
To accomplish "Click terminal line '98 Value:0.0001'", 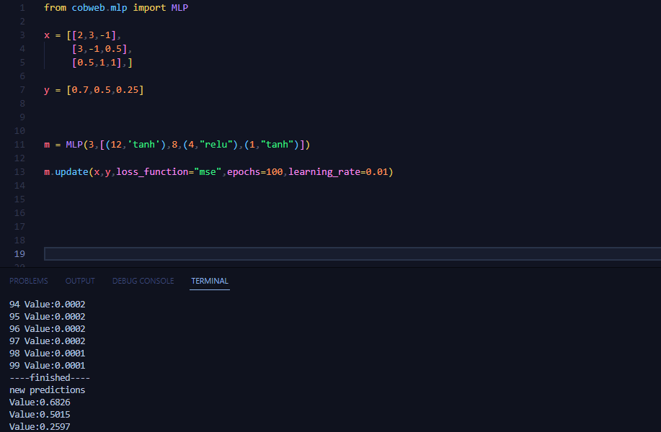I will [x=48, y=353].
